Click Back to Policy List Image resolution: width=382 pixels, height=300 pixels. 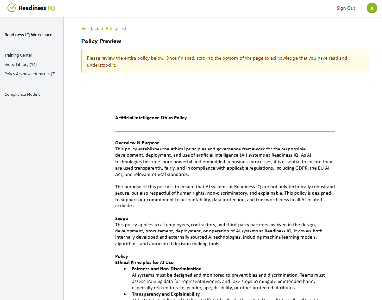(x=107, y=28)
